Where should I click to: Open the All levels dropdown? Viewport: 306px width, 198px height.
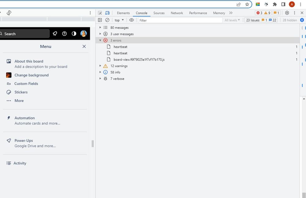(x=232, y=20)
